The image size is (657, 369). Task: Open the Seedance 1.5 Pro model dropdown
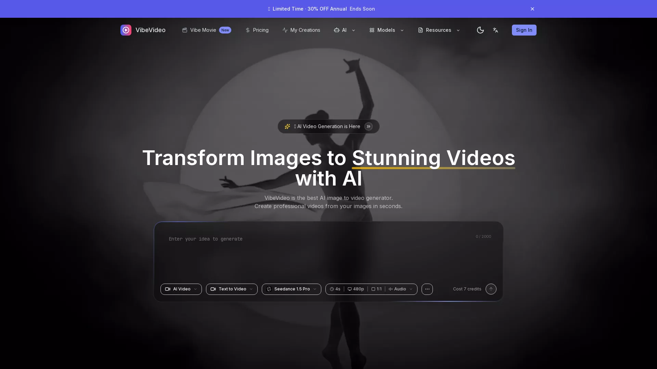click(291, 289)
